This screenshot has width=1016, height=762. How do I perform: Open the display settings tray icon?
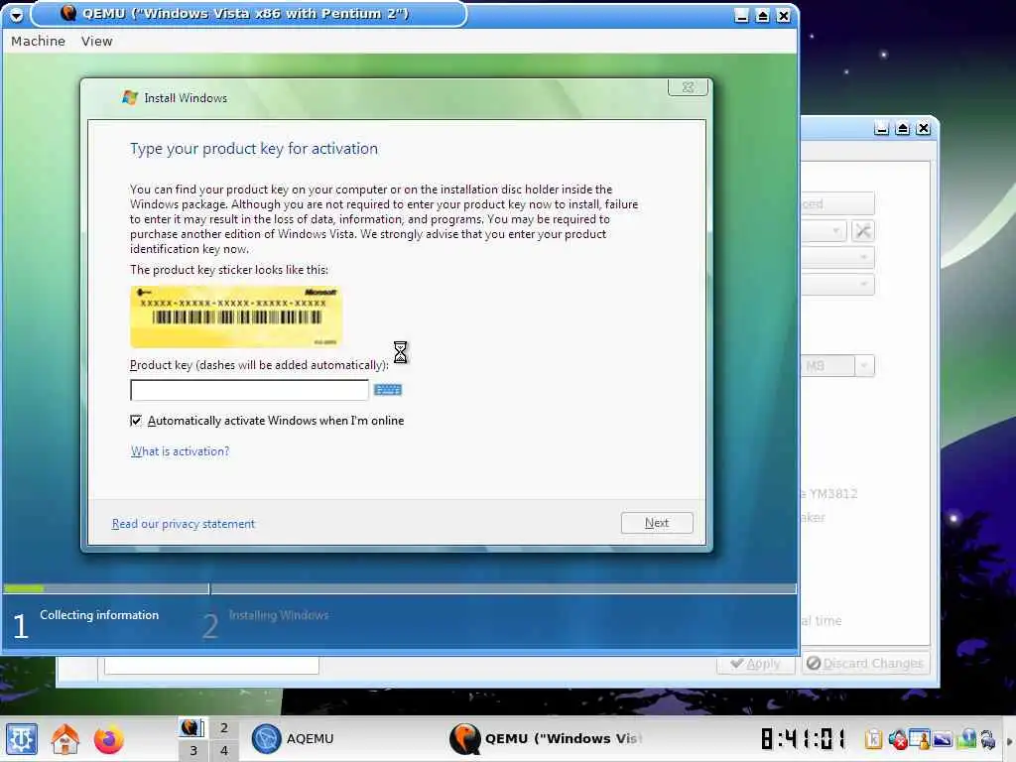943,738
